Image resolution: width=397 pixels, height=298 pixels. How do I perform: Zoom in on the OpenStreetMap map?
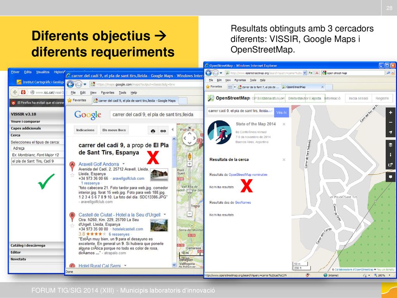tap(391, 113)
